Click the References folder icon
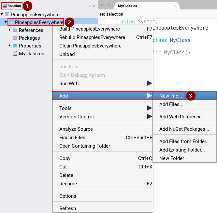Viewport: 217px width, 213px height. (x=15, y=30)
